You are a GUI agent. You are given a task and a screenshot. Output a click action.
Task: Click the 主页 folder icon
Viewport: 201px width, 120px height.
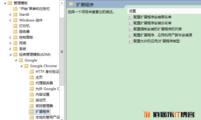pyautogui.click(x=32, y=77)
